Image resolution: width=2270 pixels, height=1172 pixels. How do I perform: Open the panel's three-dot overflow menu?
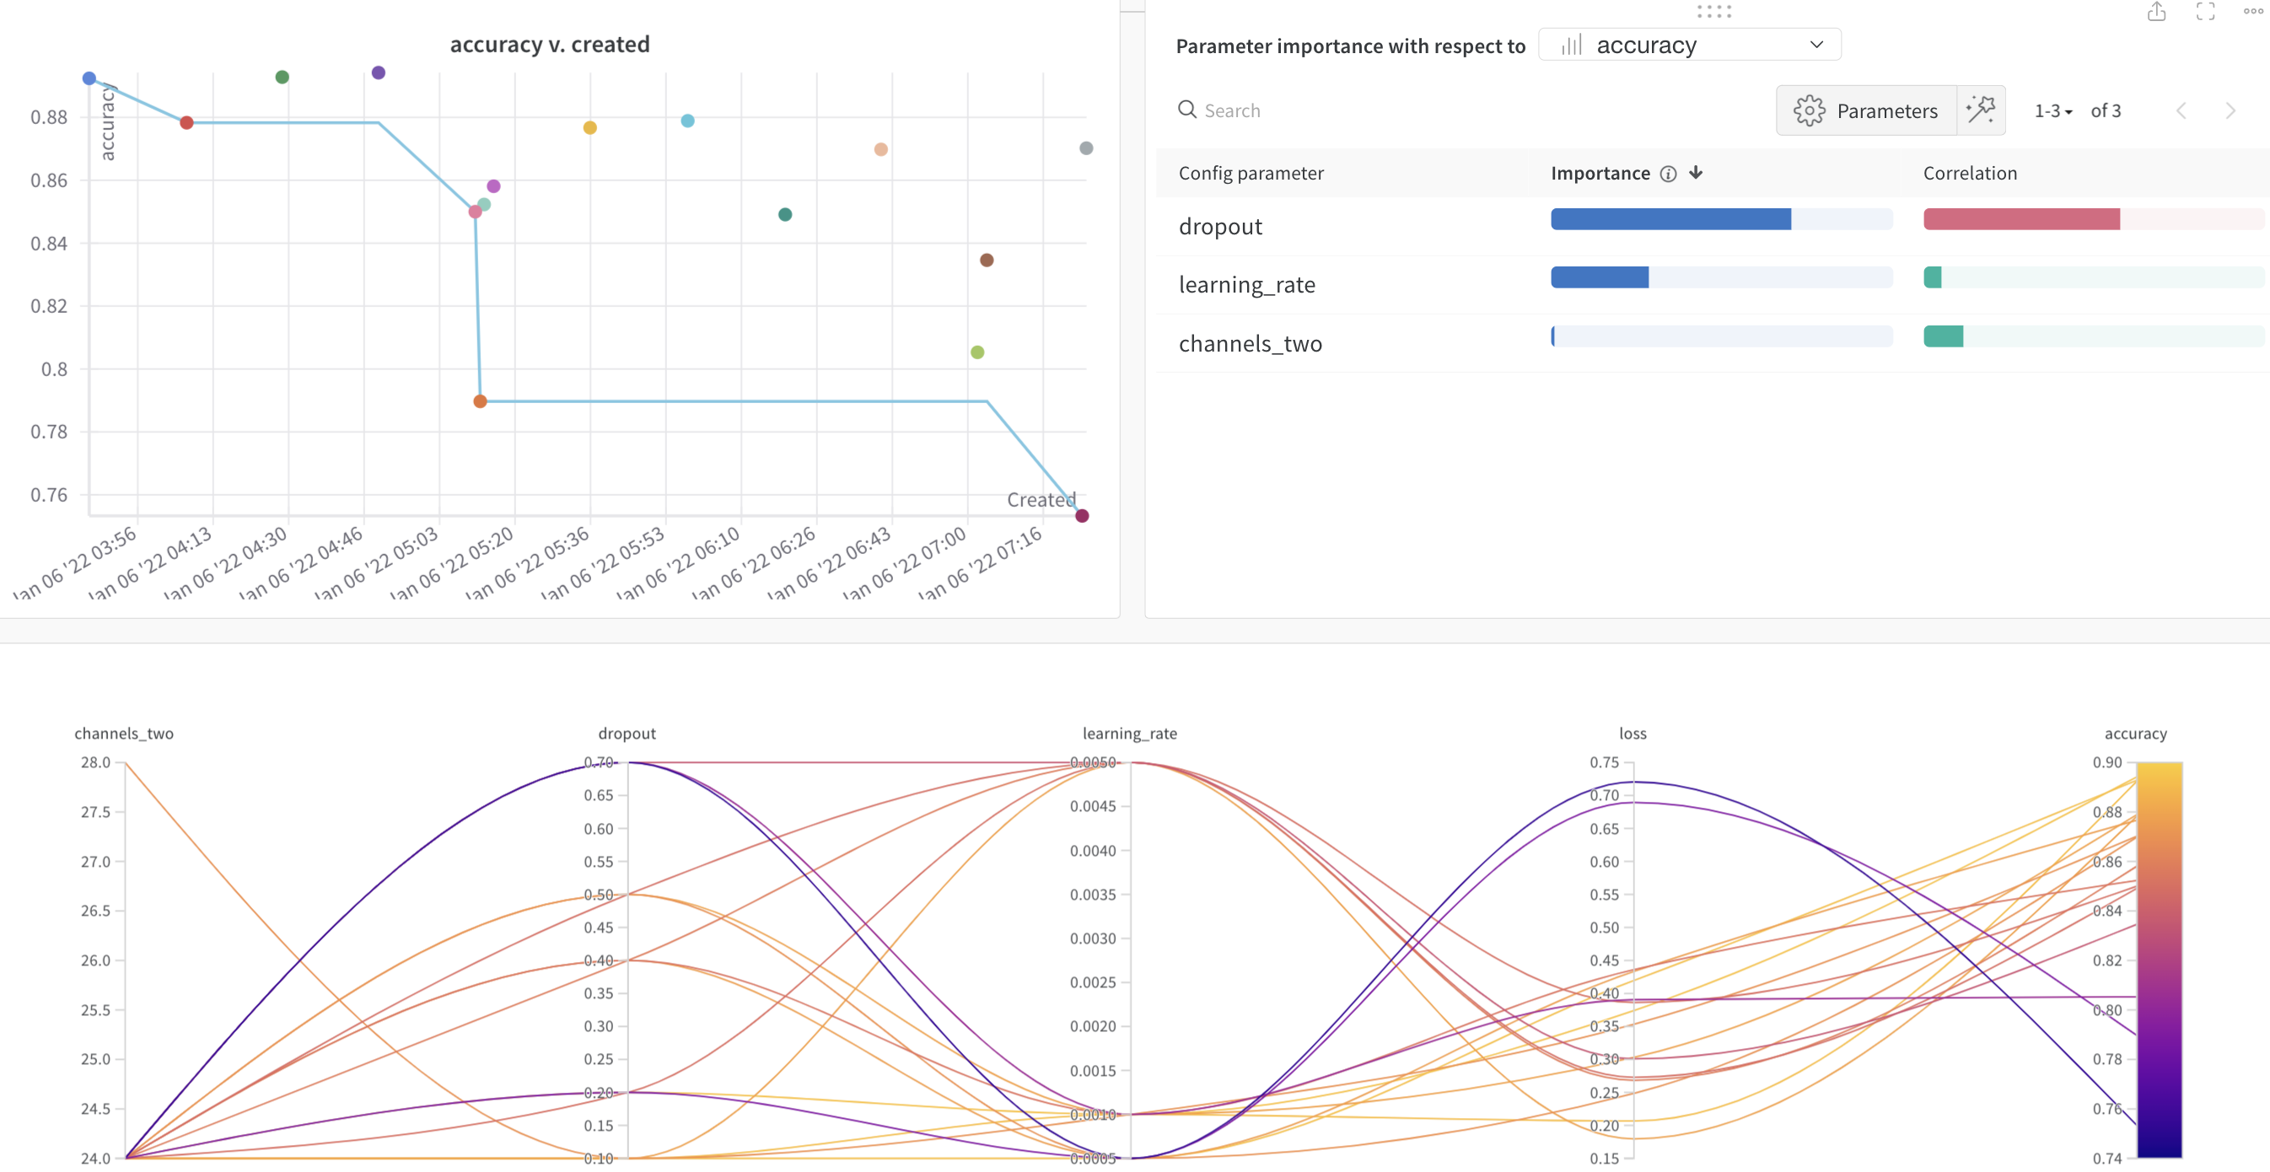click(2252, 12)
